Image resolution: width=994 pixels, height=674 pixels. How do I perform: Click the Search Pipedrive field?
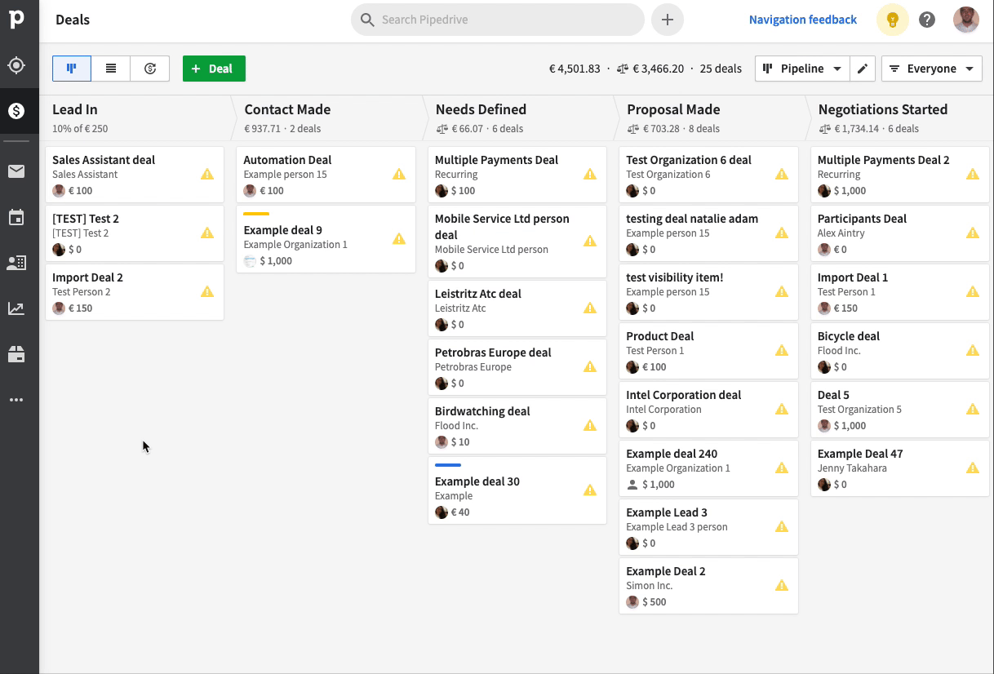pos(497,19)
